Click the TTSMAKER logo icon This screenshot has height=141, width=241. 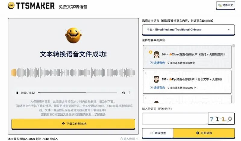pos(11,5)
